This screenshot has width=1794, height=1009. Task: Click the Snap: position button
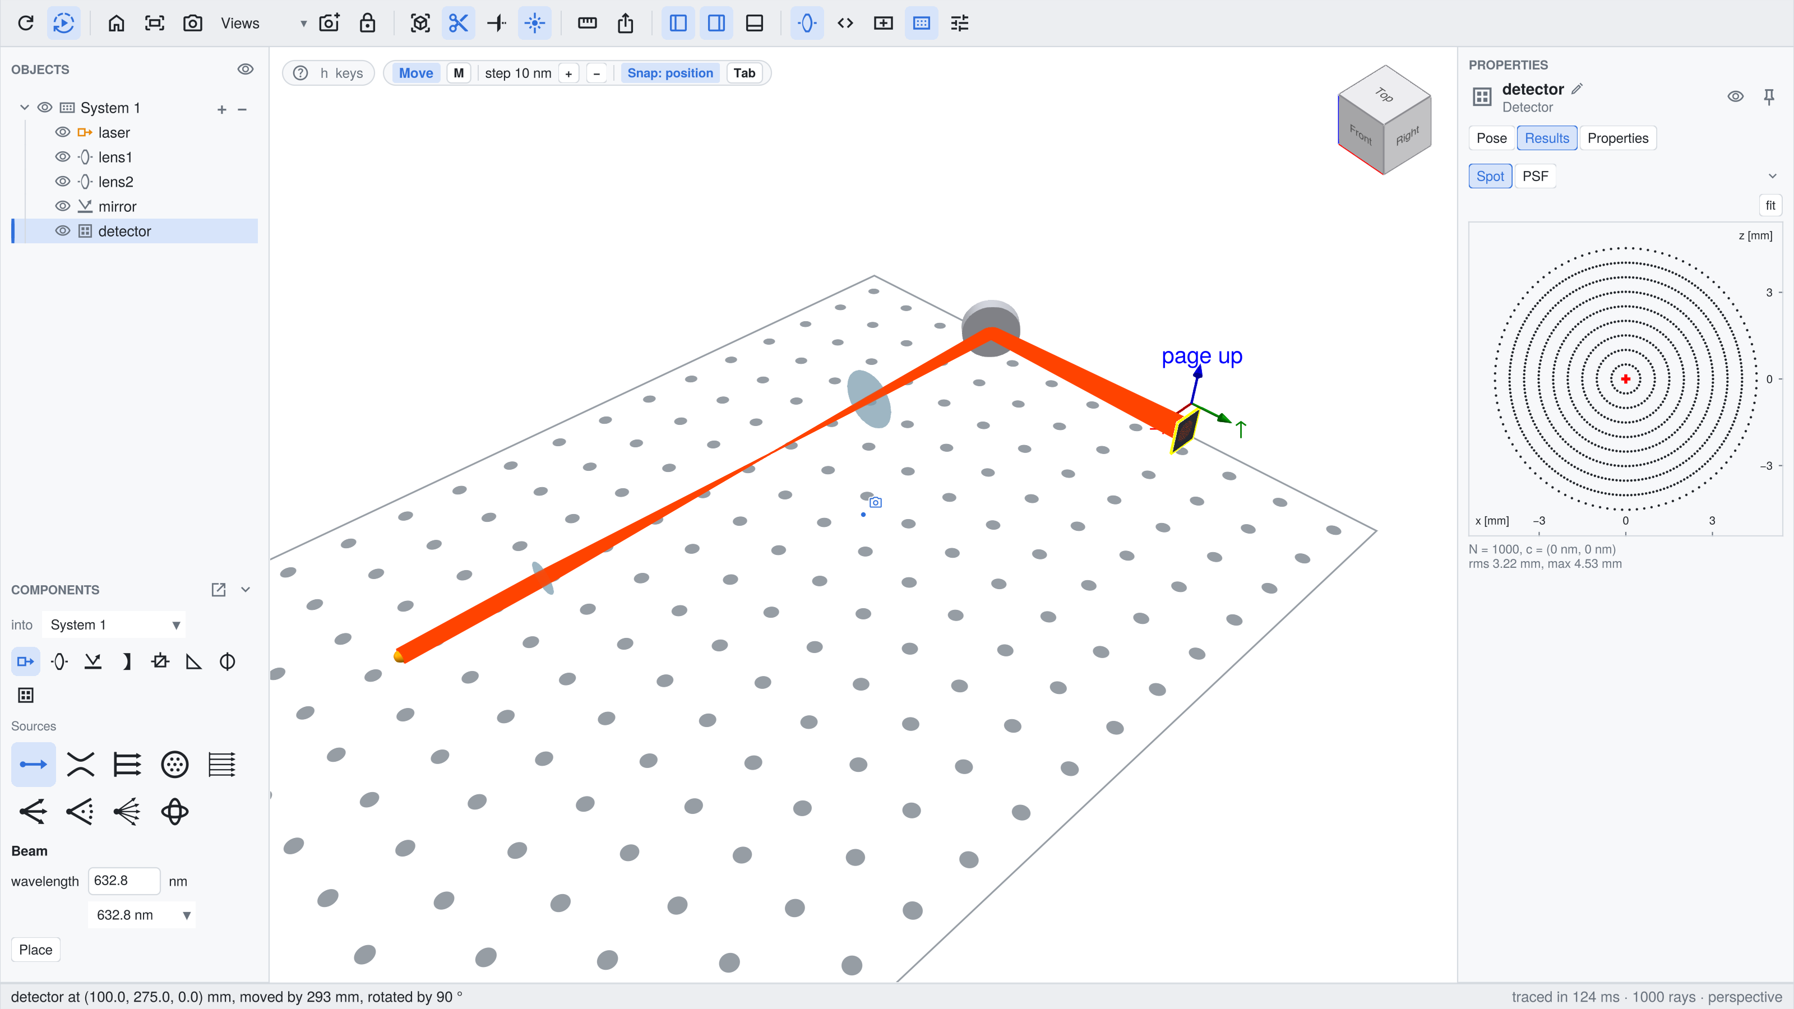coord(670,73)
